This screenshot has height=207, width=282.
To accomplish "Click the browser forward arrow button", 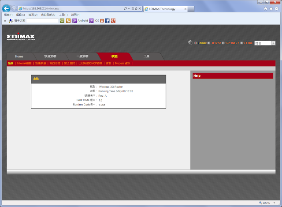I will 14,8.
